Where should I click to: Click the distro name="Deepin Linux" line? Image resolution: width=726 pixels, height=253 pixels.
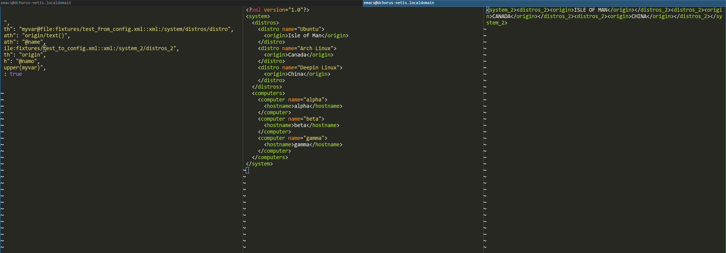[300, 67]
